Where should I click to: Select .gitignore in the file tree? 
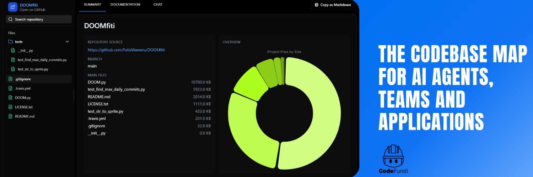click(39, 79)
